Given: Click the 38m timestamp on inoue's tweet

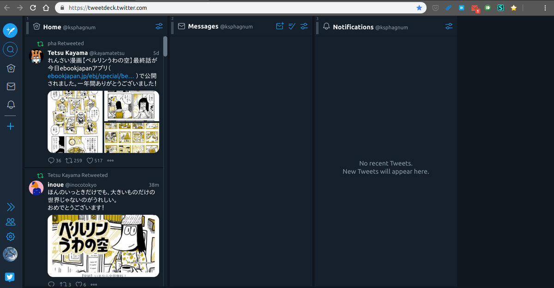Looking at the screenshot, I should pos(154,185).
